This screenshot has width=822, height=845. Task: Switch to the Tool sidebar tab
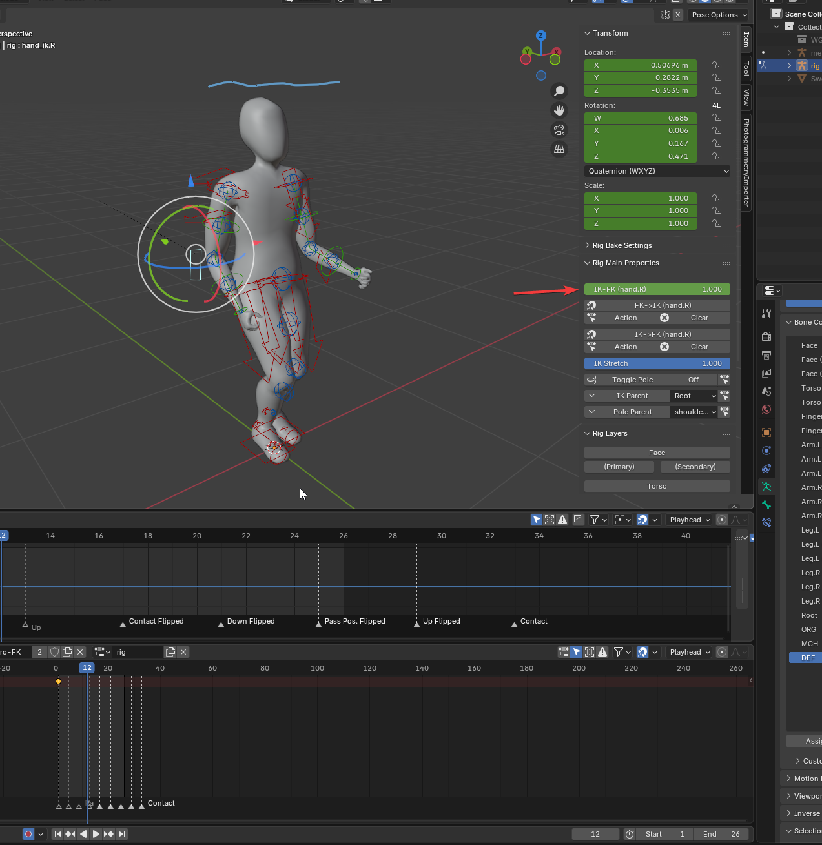click(746, 68)
